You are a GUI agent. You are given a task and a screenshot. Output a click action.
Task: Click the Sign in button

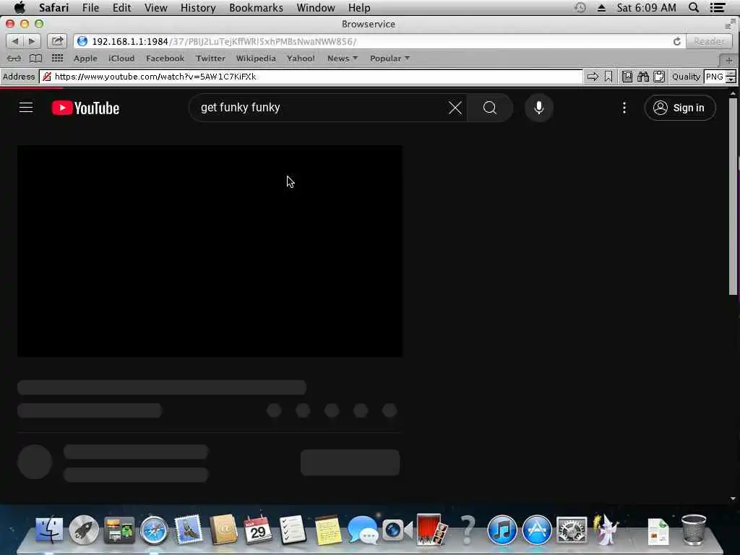coord(679,108)
